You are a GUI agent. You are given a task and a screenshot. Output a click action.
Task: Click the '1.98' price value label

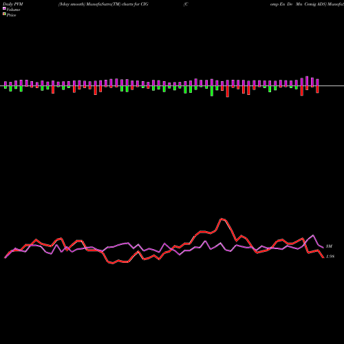tap(330, 257)
